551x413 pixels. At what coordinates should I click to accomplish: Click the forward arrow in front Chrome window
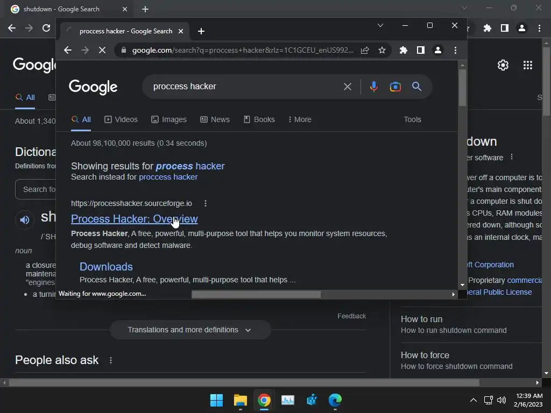[85, 50]
